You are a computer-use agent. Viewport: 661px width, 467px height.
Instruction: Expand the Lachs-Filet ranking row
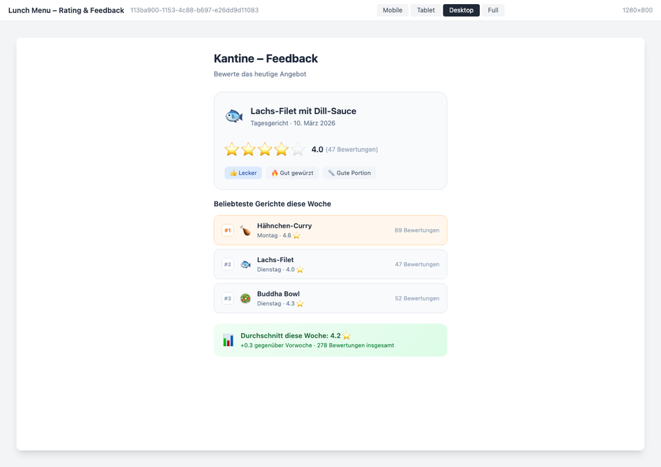330,264
